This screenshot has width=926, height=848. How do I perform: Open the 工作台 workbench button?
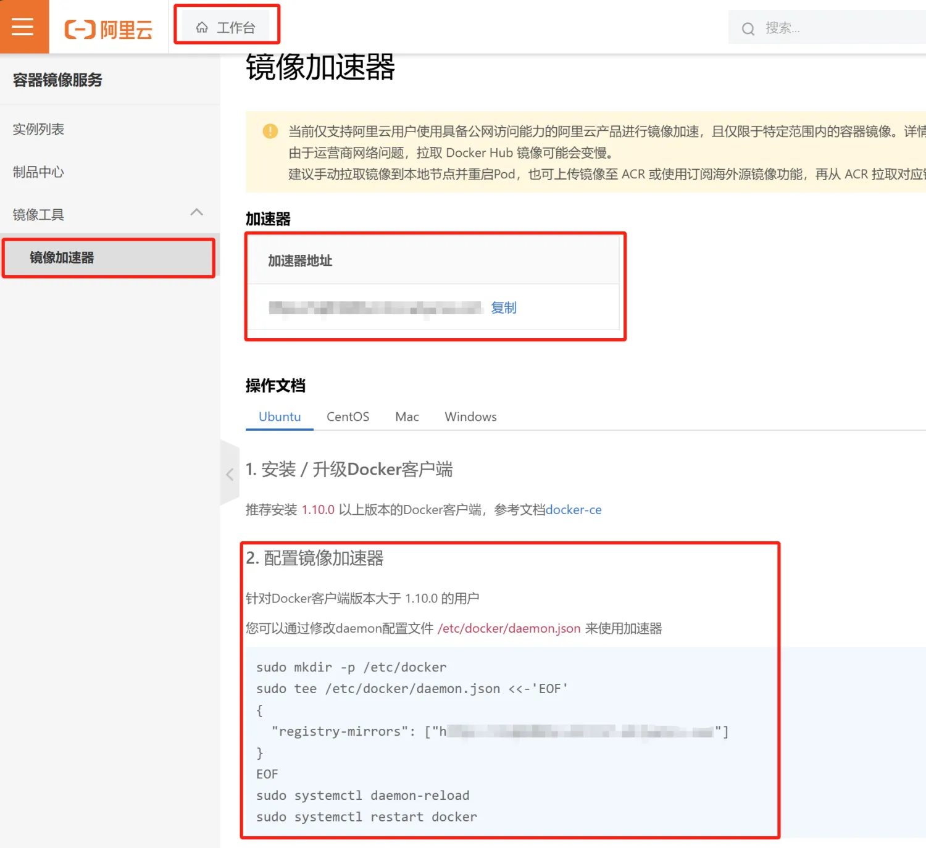(x=225, y=28)
